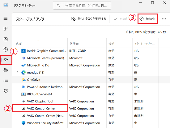Open the Services puzzle-piece icon
This screenshot has width=170, height=128.
6,91
